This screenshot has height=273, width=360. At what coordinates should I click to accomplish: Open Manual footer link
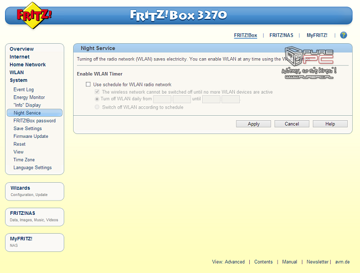pos(290,262)
